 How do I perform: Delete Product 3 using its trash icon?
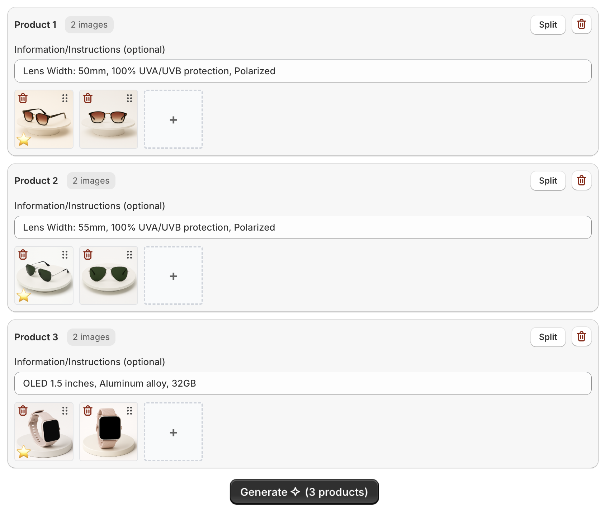(x=581, y=336)
